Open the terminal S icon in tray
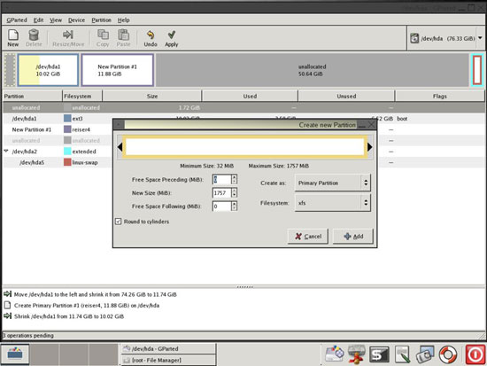The width and height of the screenshot is (487, 366). coord(379,354)
